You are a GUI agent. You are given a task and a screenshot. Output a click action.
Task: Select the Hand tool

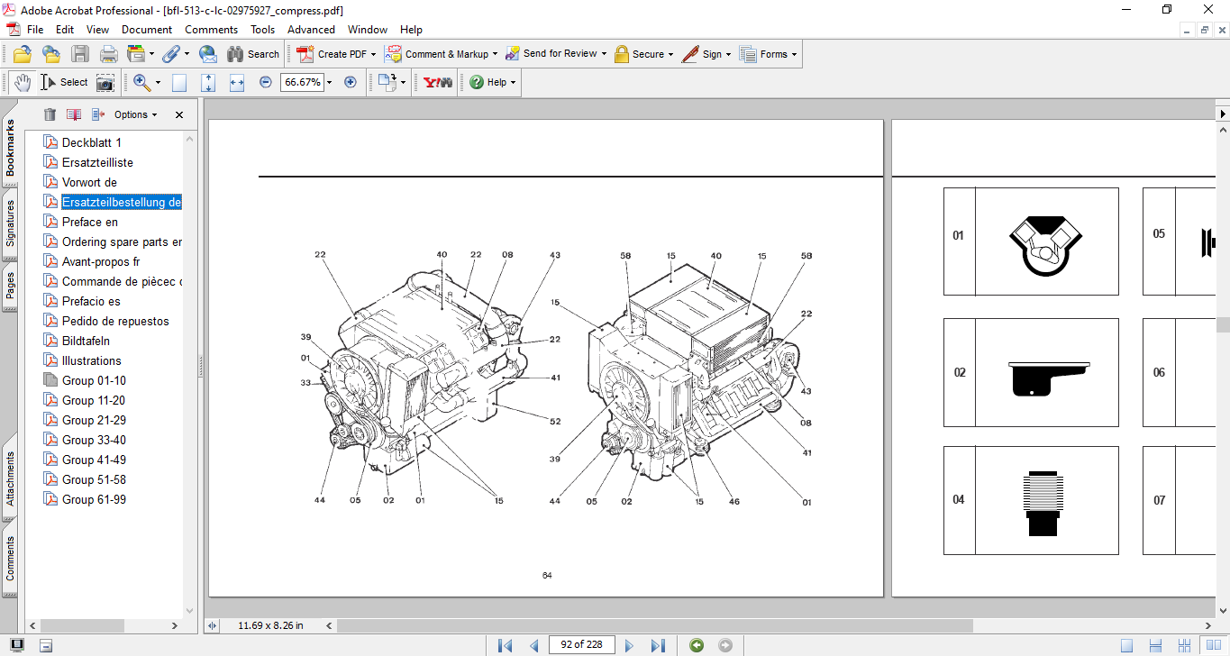[x=22, y=82]
